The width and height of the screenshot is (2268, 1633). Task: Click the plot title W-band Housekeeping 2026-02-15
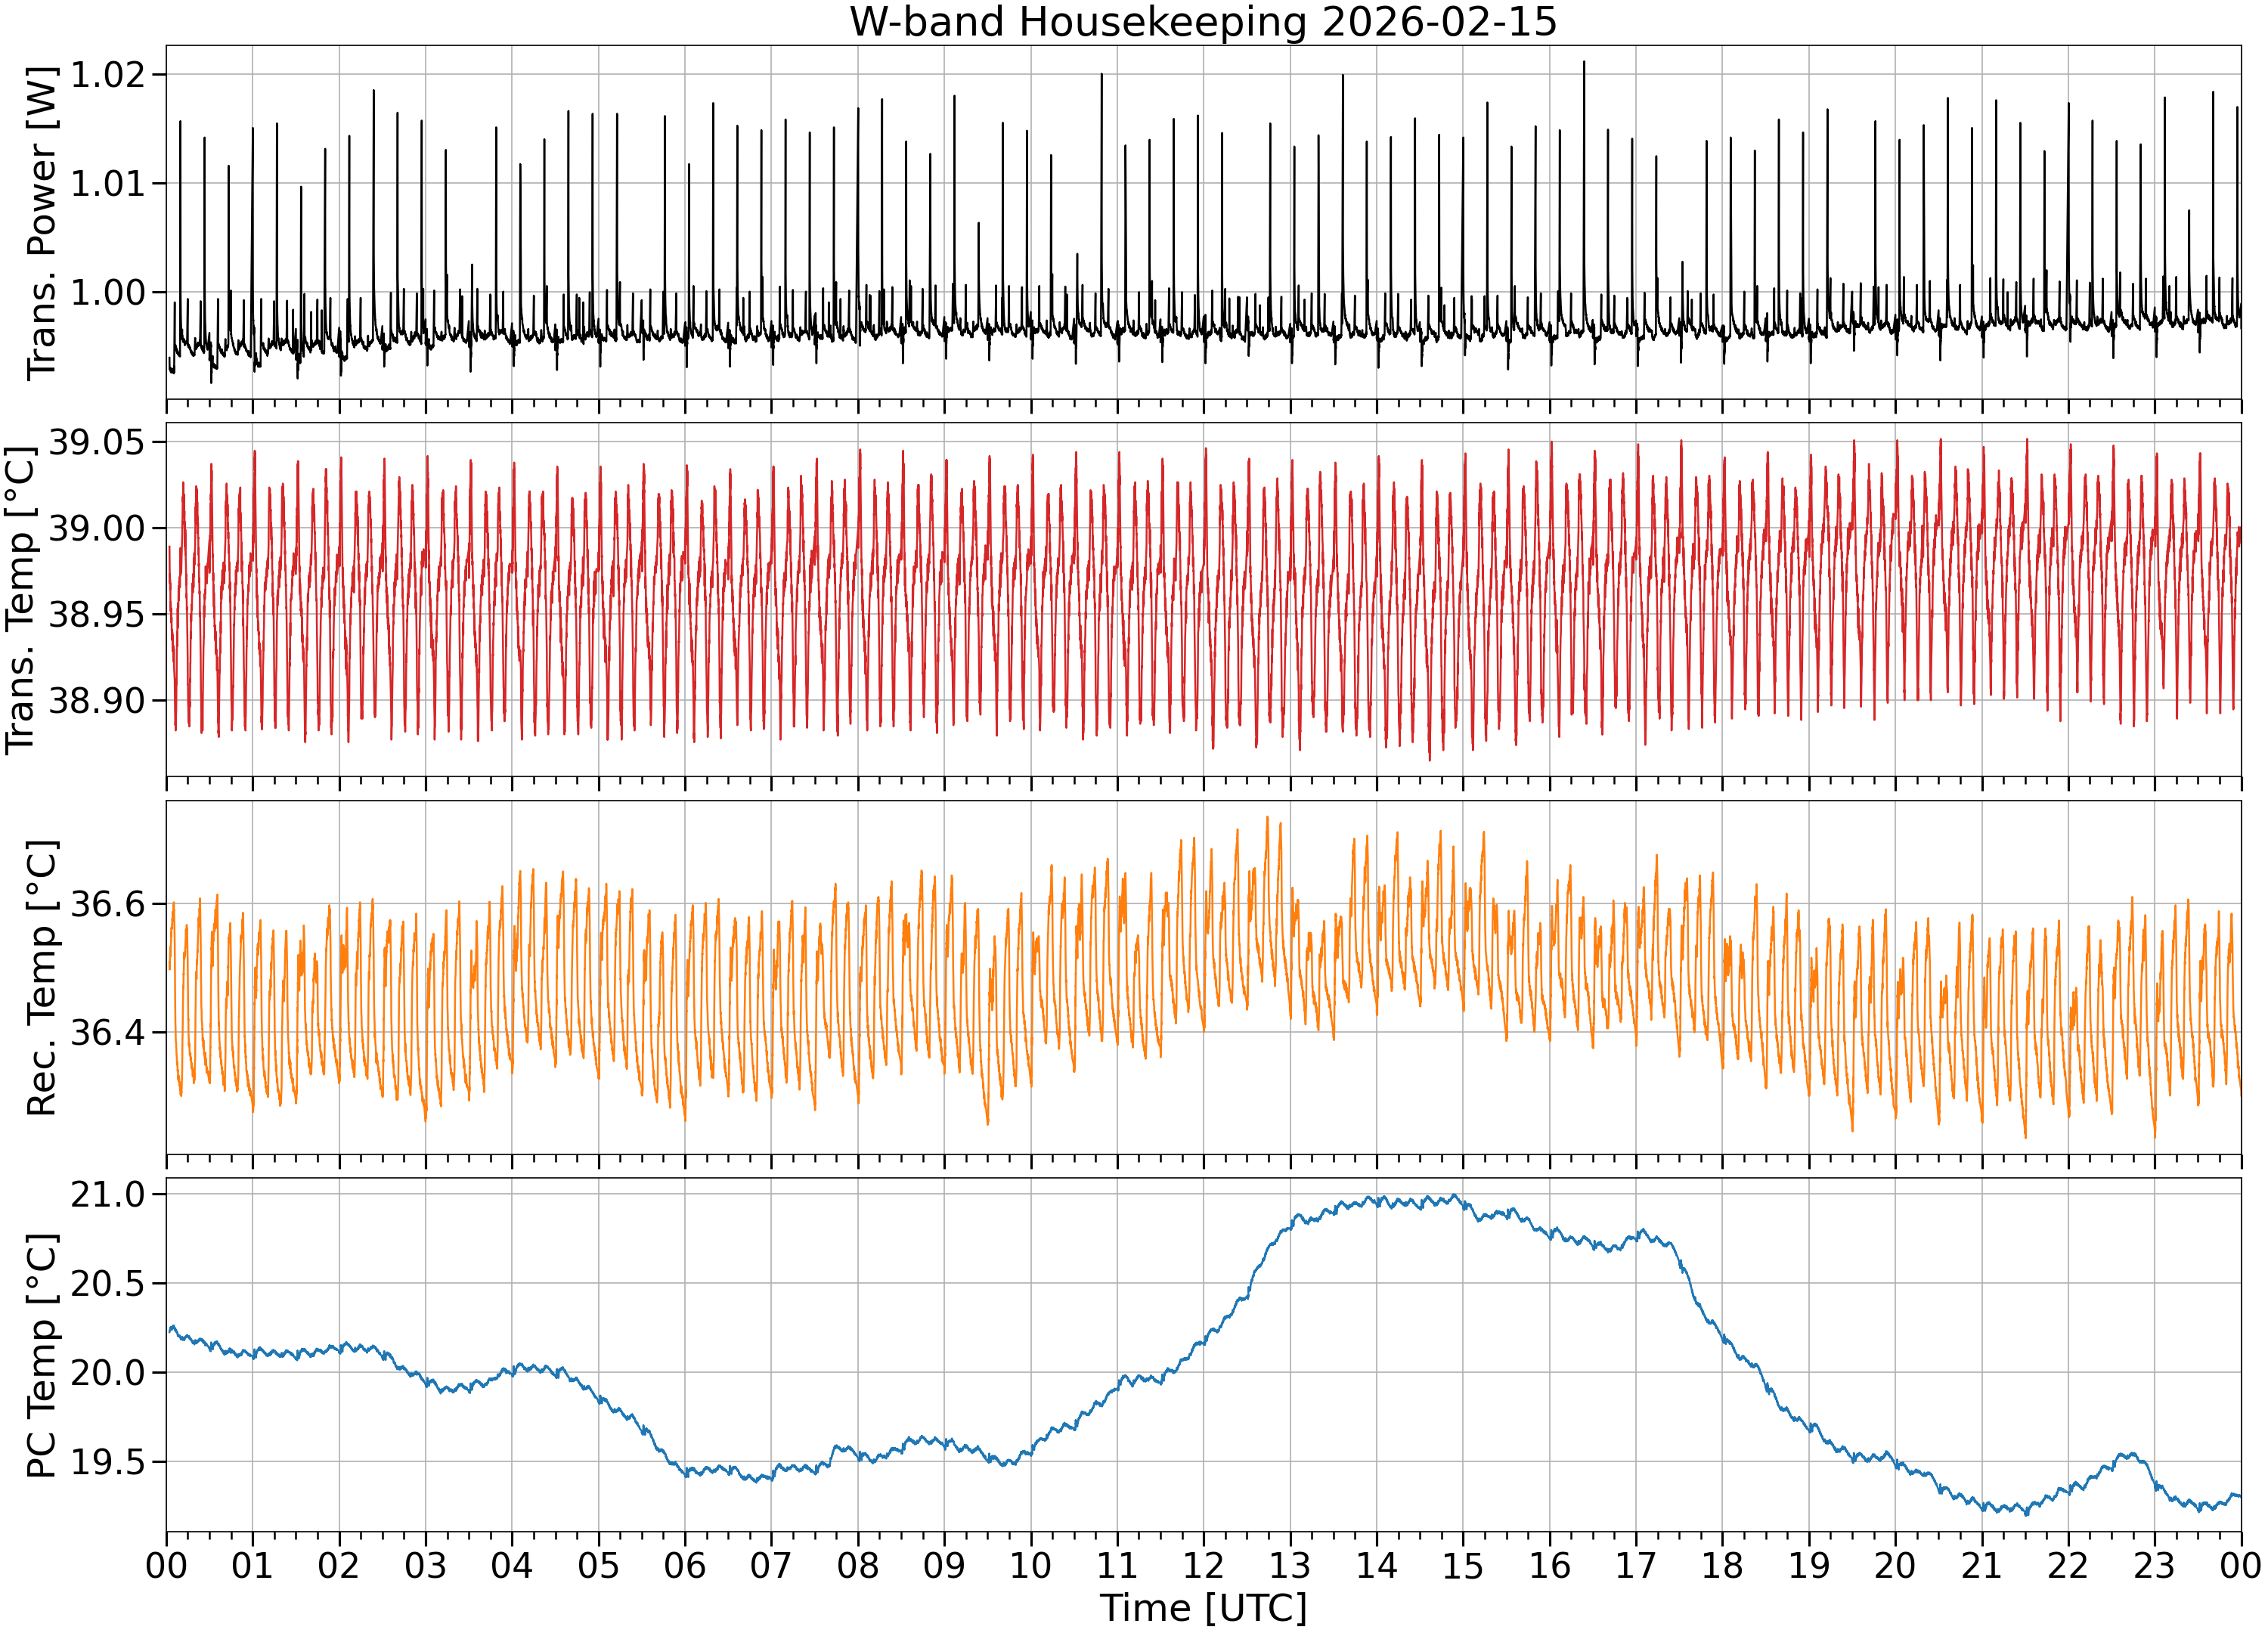(1203, 22)
